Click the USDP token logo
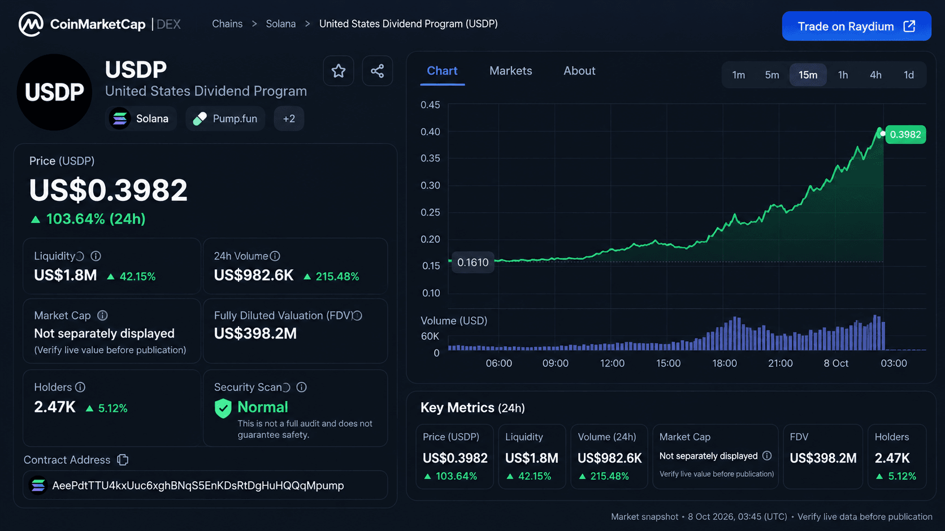Image resolution: width=945 pixels, height=531 pixels. [54, 92]
